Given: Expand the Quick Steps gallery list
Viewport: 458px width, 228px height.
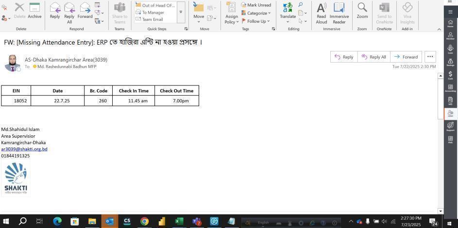Looking at the screenshot, I should pyautogui.click(x=181, y=12).
